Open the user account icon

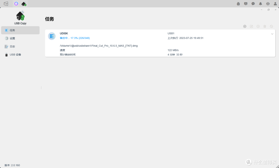coord(275,4)
